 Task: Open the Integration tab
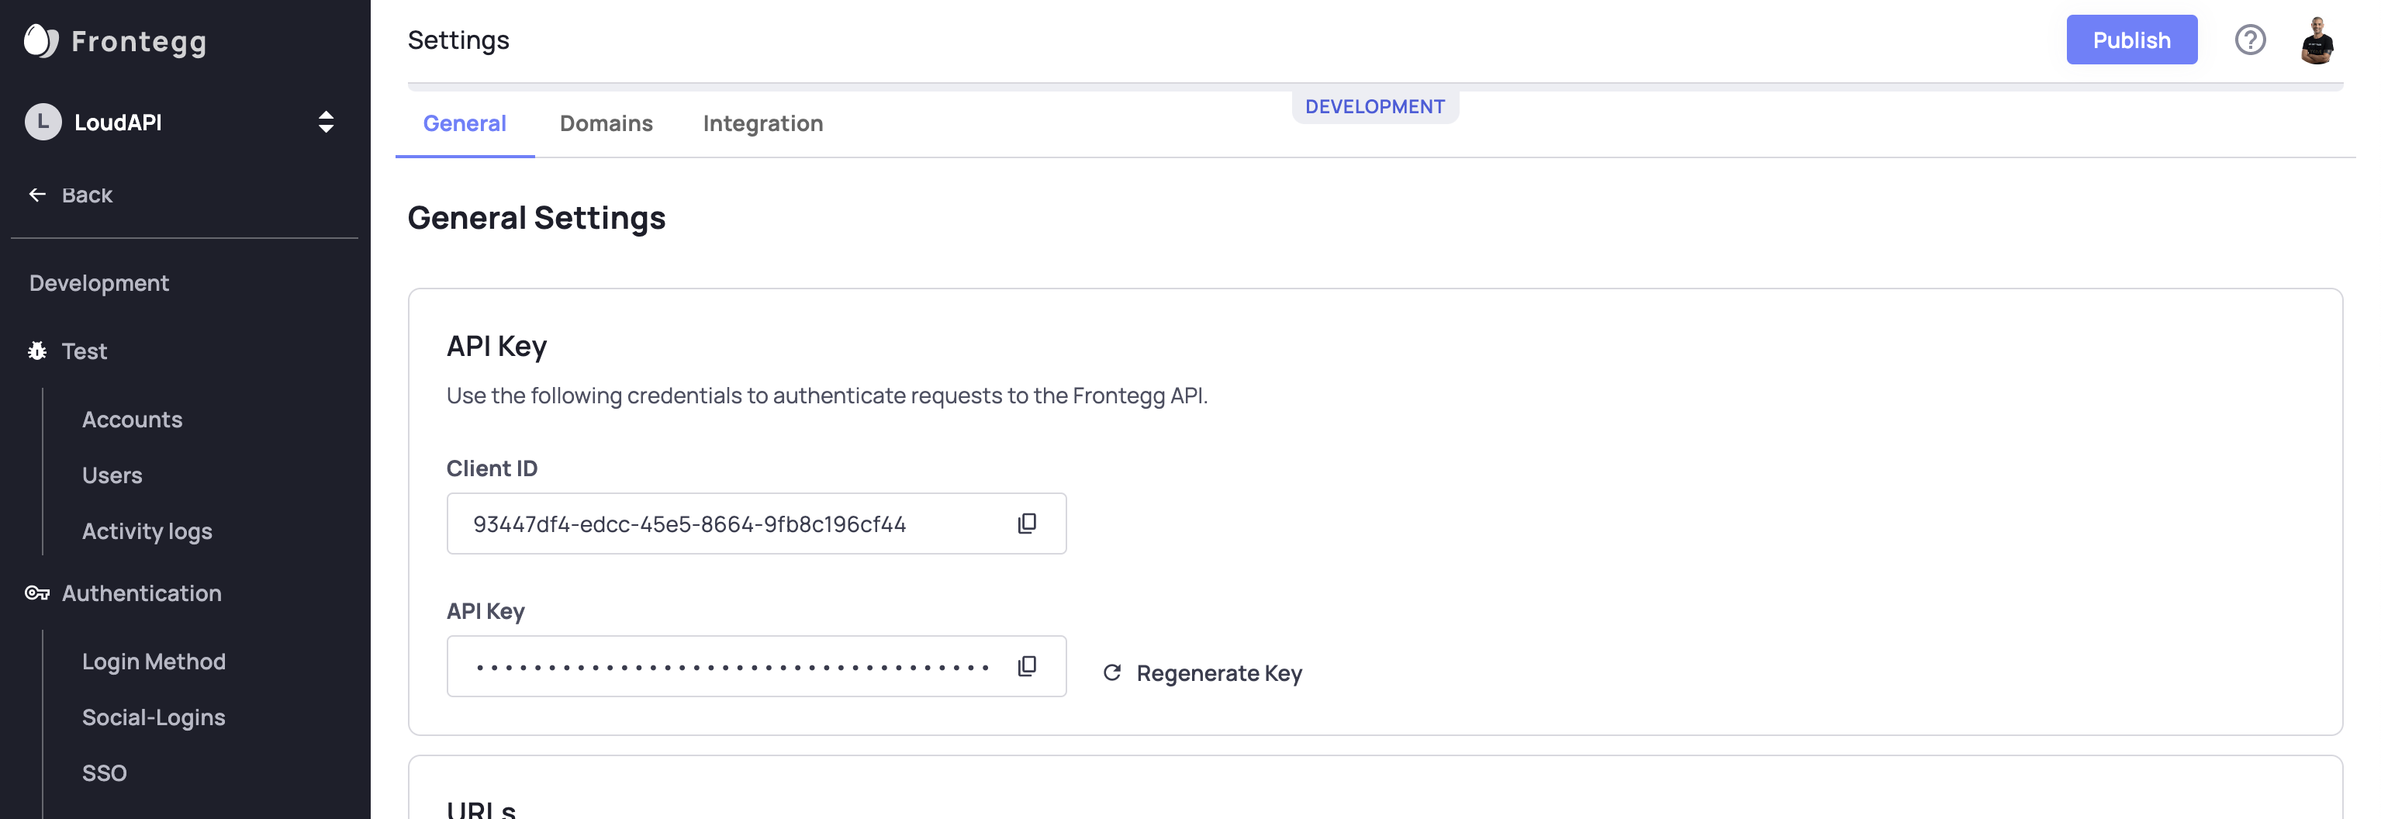762,124
